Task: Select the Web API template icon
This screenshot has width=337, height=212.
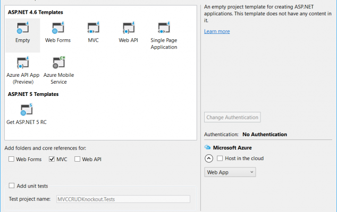Action: [129, 28]
